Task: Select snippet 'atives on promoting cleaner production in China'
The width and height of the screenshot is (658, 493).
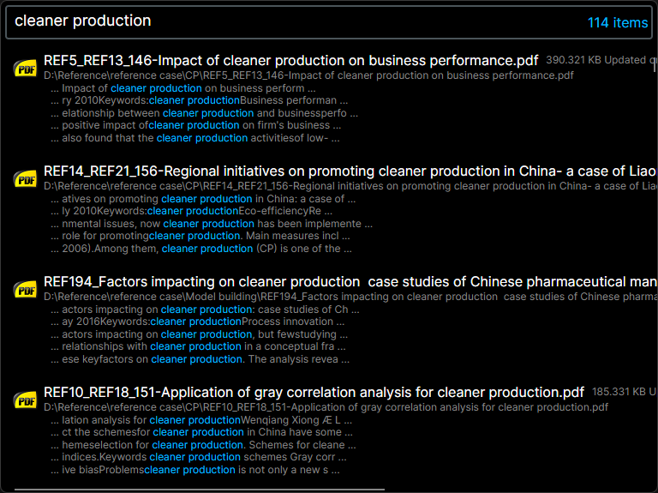Action: click(203, 199)
